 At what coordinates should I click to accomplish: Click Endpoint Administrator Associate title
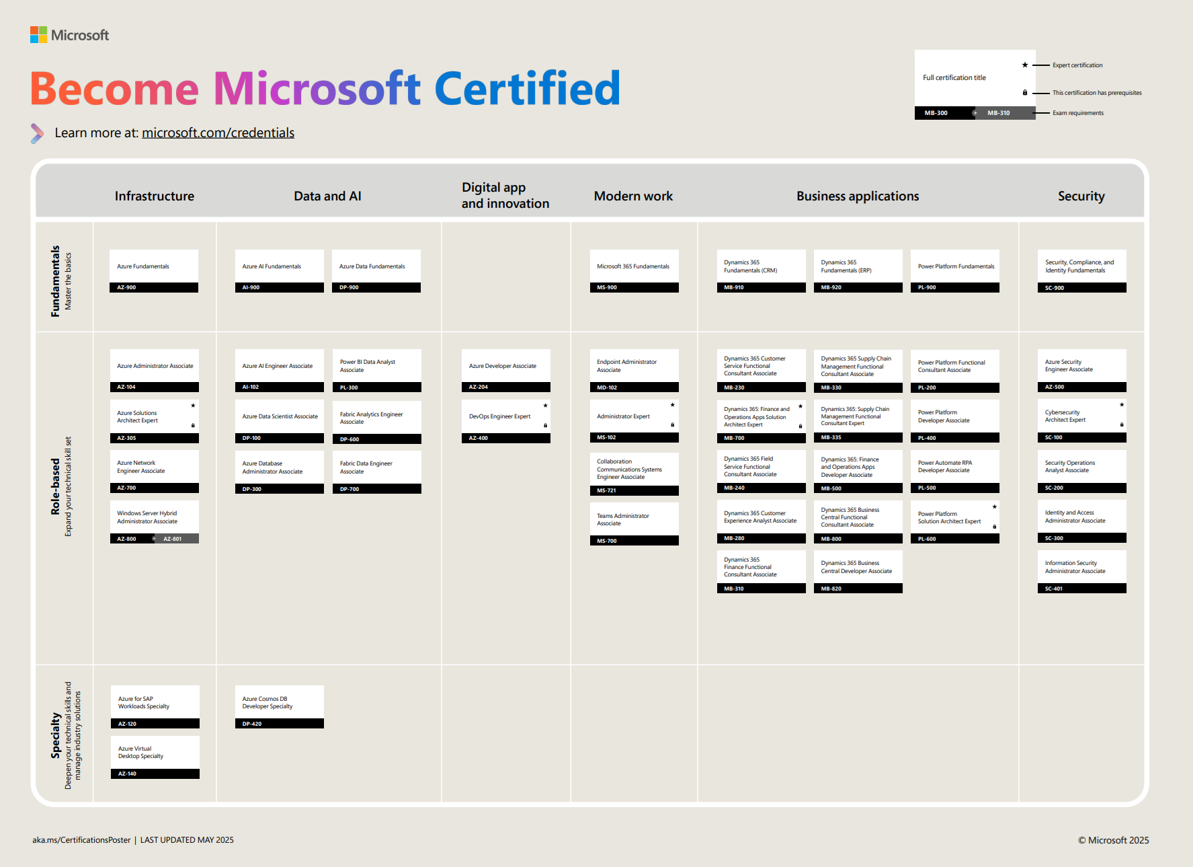[626, 366]
